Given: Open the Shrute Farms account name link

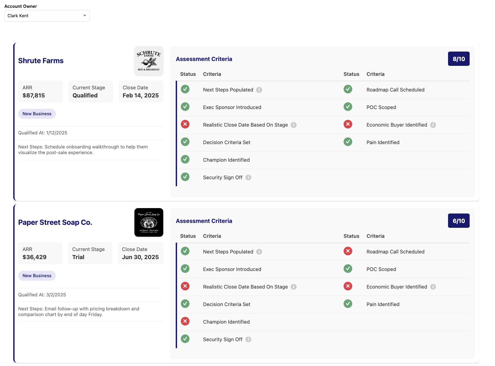Looking at the screenshot, I should tap(40, 61).
